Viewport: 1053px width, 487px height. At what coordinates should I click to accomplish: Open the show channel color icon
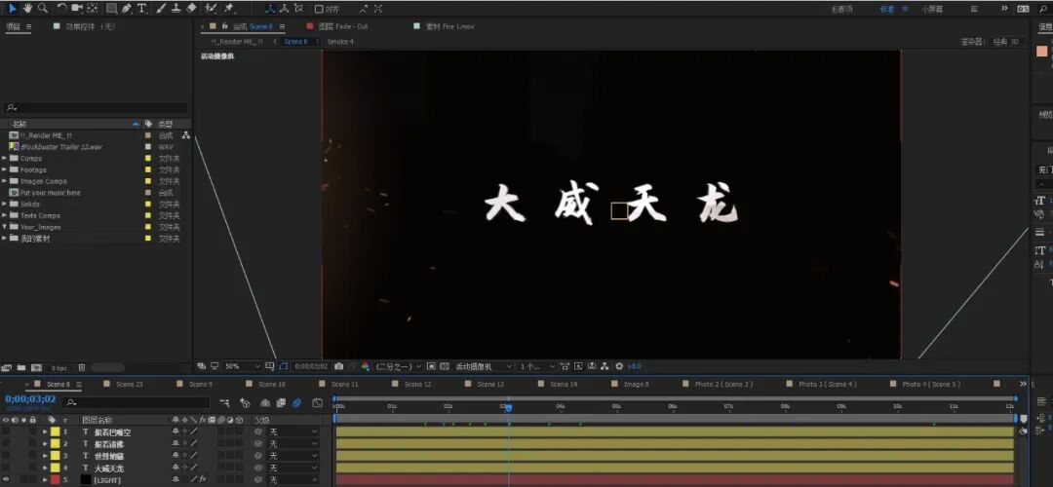pos(366,366)
